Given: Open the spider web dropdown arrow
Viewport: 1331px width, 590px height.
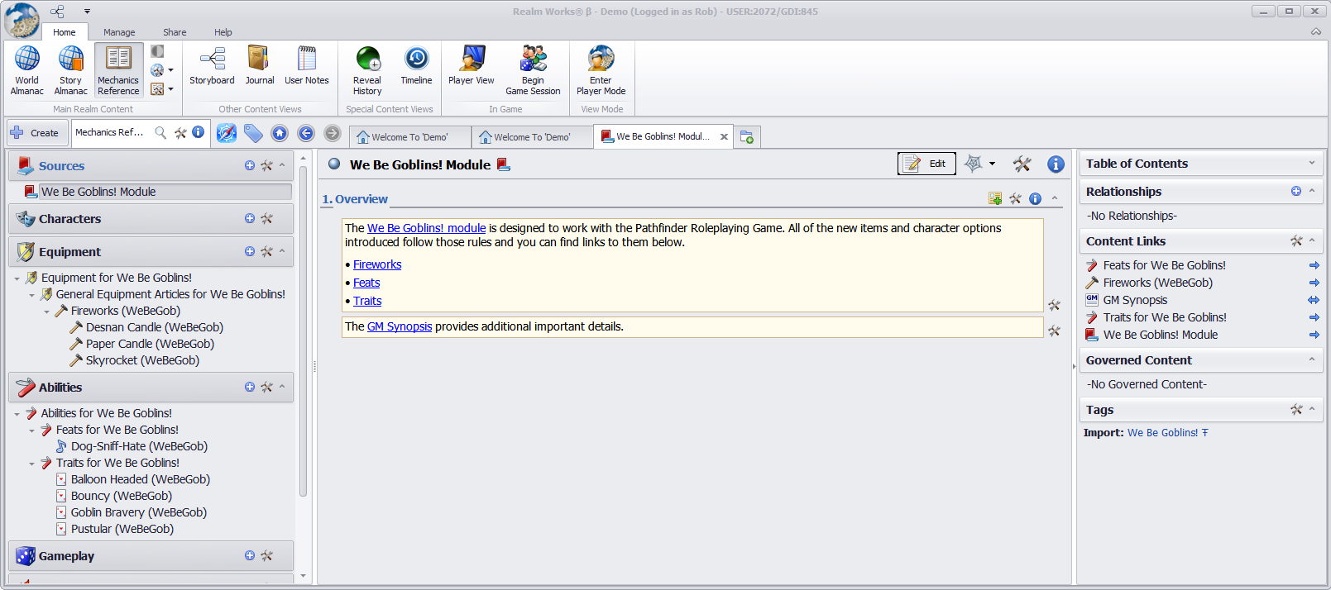Looking at the screenshot, I should 992,164.
